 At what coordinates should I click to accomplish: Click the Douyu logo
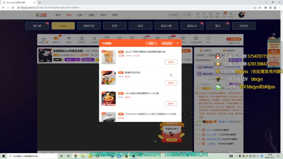(41, 15)
